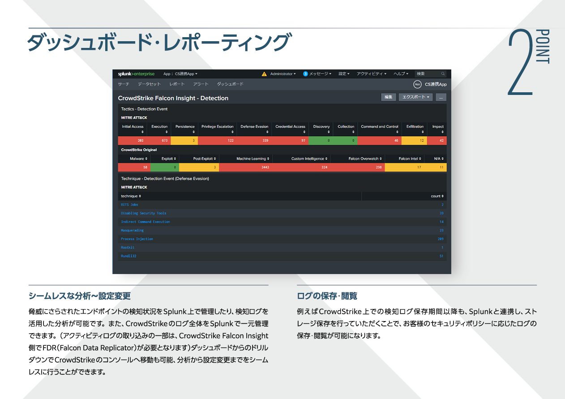Sort by the Credential Access column

coord(290,129)
